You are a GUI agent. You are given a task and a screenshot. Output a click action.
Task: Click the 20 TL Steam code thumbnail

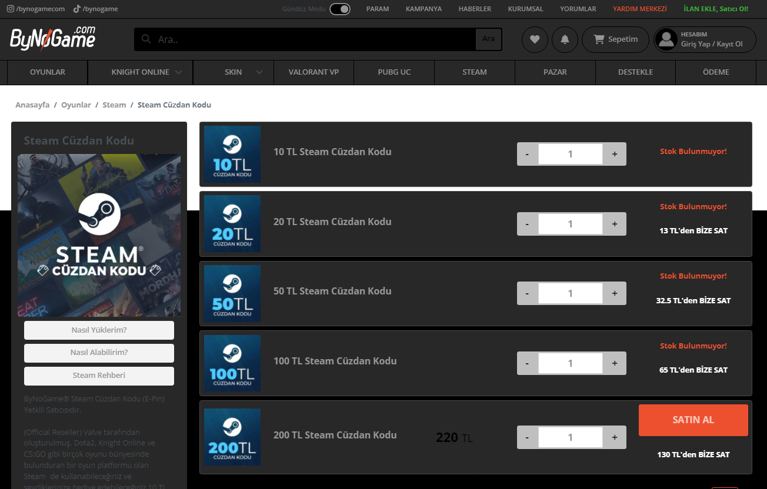tap(232, 224)
